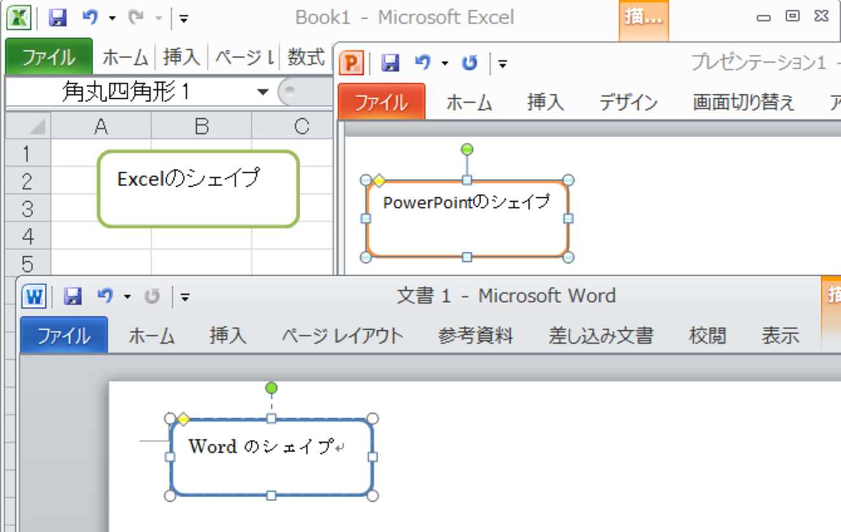Customize Excel quick access toolbar dropdown

coord(184,19)
